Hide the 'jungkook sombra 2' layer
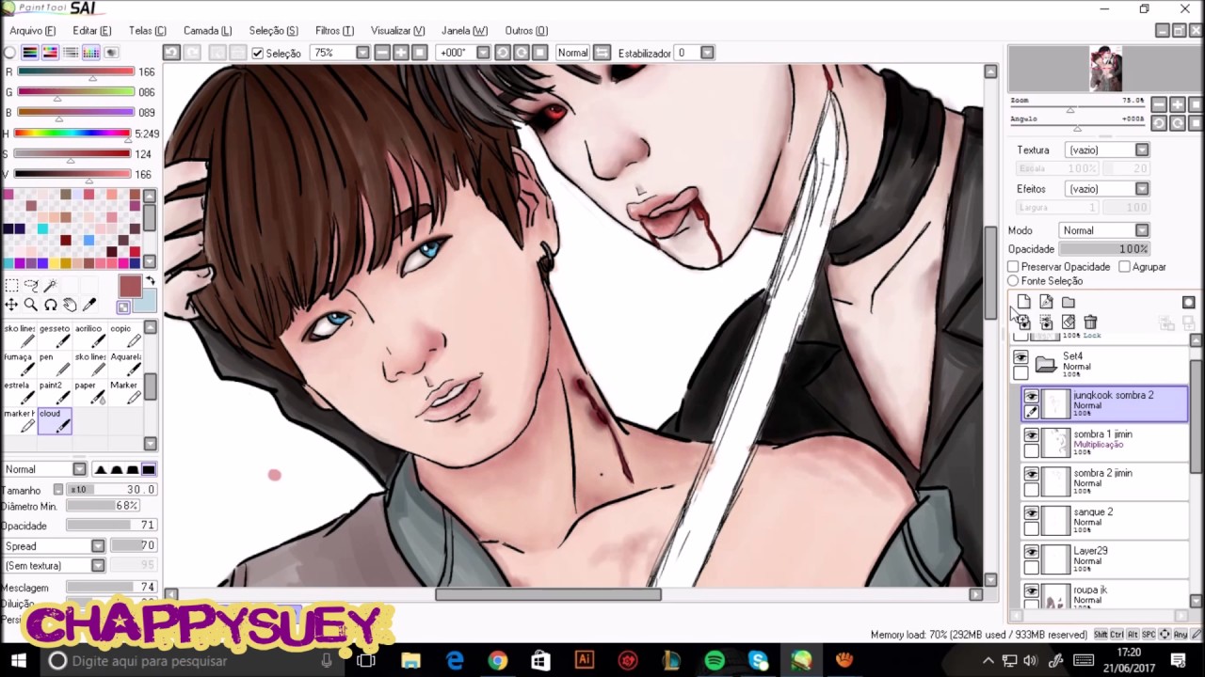 [1032, 397]
